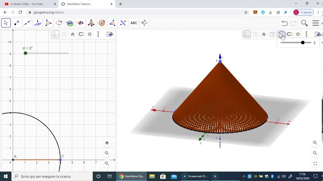Select point B on the x-axis

60,160
